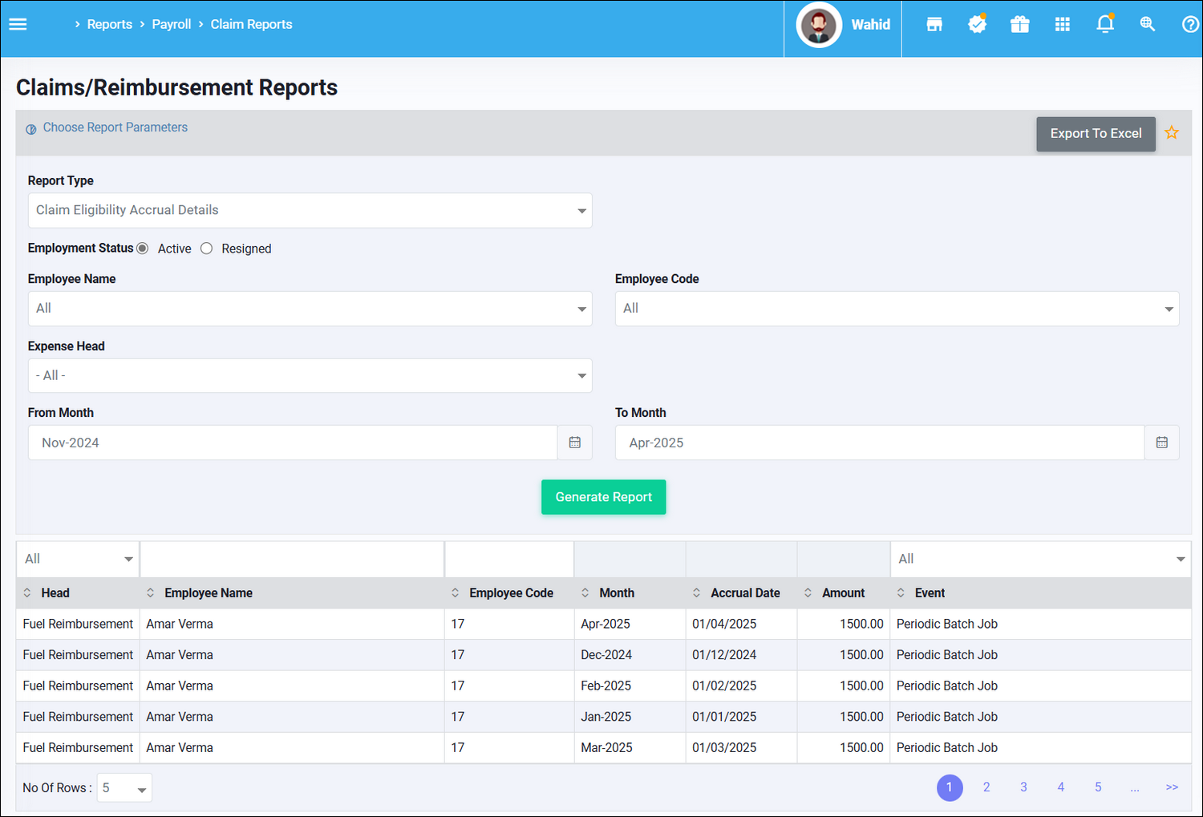Click the Wahid username in header
Viewport: 1203px width, 817px height.
pyautogui.click(x=871, y=25)
